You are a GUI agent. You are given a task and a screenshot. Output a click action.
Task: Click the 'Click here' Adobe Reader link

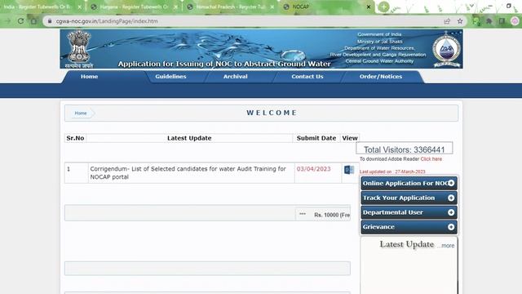[x=431, y=159]
